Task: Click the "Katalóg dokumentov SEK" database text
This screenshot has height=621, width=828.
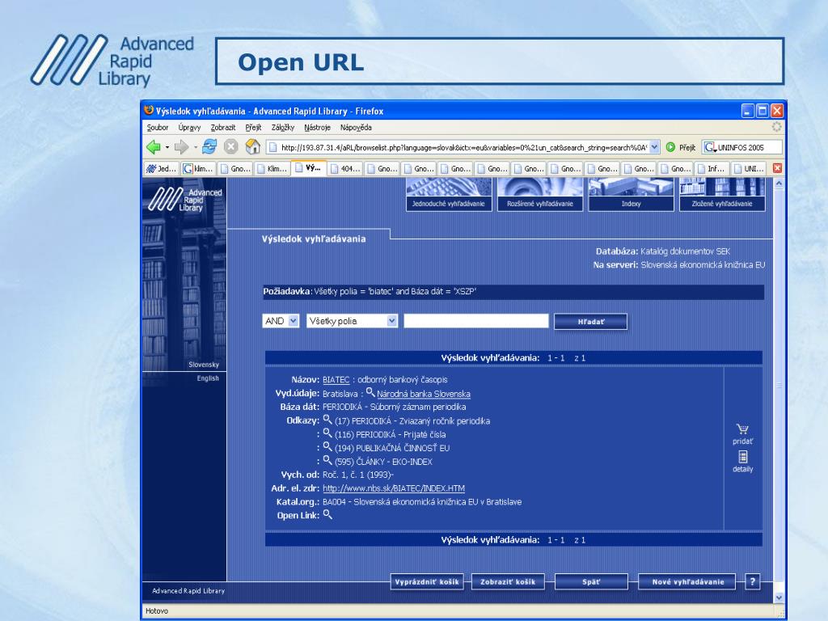Action: [685, 251]
